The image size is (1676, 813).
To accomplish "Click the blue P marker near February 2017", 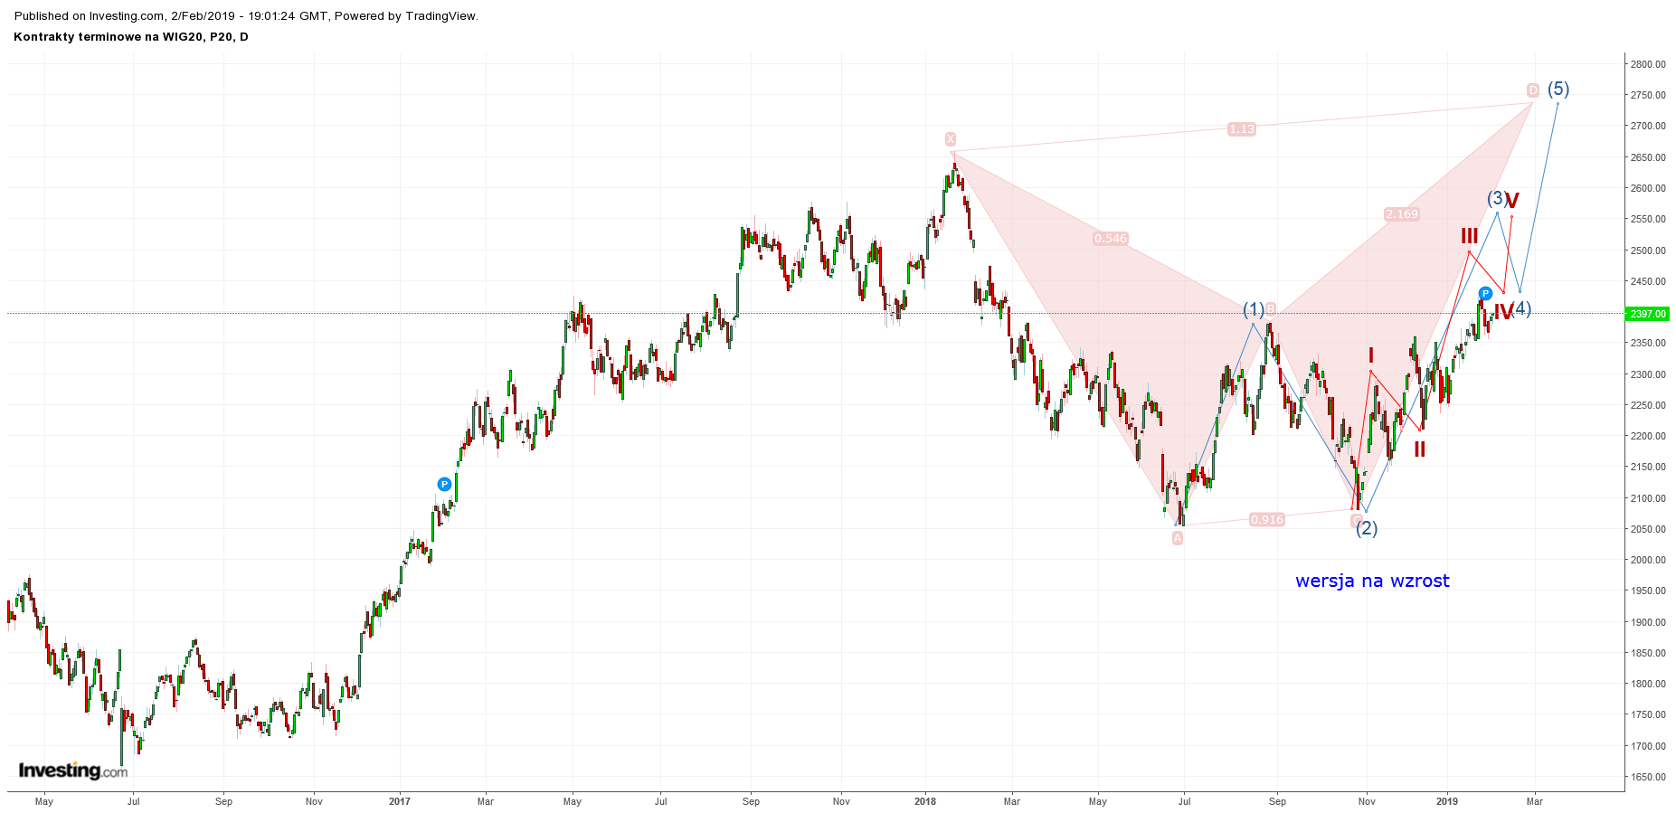I will (x=444, y=485).
